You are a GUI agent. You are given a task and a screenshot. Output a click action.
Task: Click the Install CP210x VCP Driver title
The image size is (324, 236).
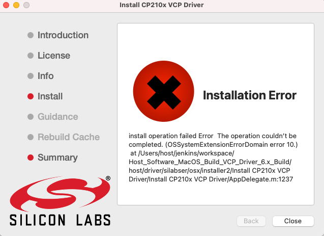pos(162,5)
